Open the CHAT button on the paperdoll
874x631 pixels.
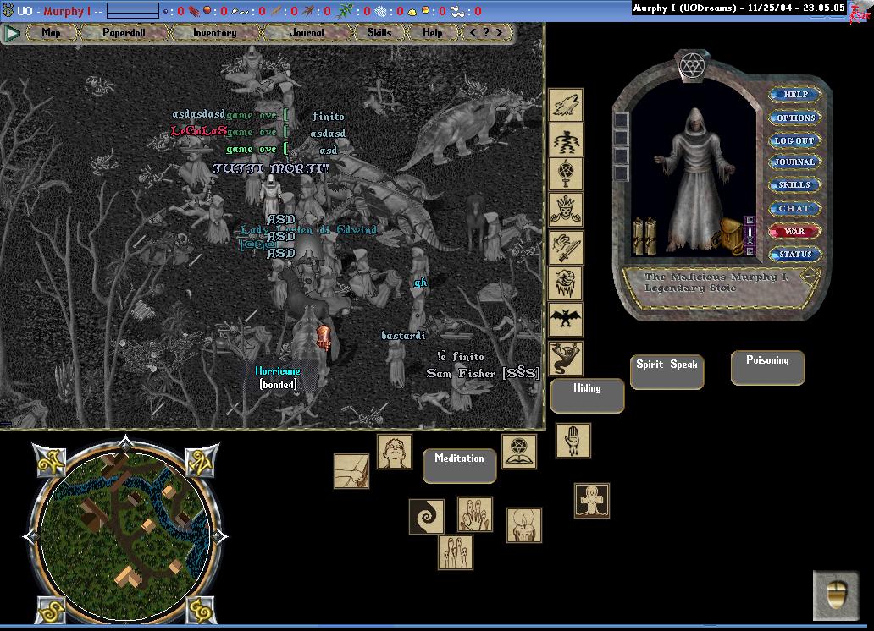[794, 208]
